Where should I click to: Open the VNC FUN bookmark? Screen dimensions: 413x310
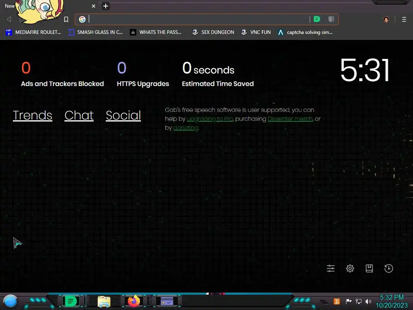pyautogui.click(x=256, y=32)
